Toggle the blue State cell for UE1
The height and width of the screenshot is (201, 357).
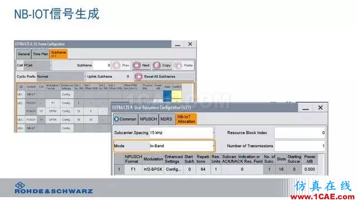[167, 94]
